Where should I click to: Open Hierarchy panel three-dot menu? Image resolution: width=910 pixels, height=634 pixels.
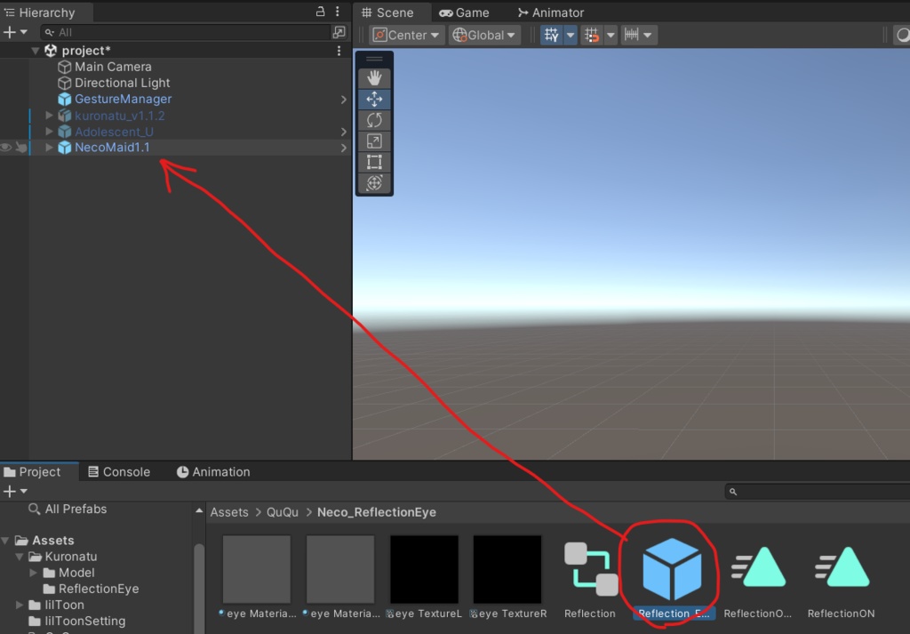pos(337,12)
